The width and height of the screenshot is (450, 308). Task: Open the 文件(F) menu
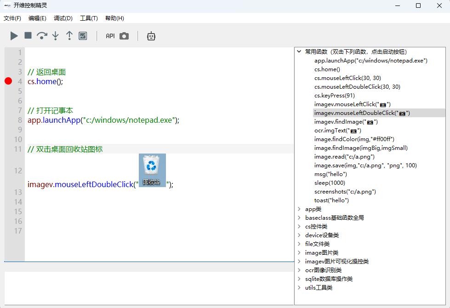pyautogui.click(x=12, y=18)
